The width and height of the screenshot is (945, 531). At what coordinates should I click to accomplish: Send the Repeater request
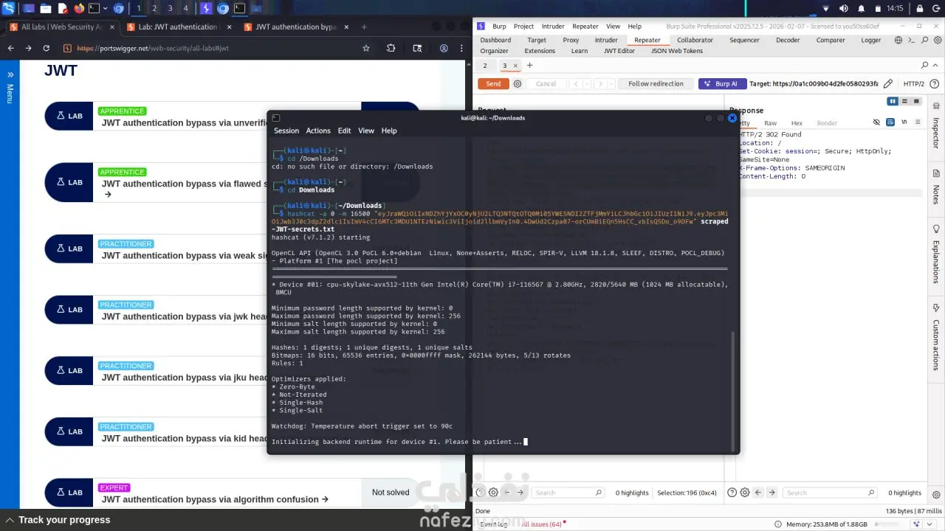point(493,83)
